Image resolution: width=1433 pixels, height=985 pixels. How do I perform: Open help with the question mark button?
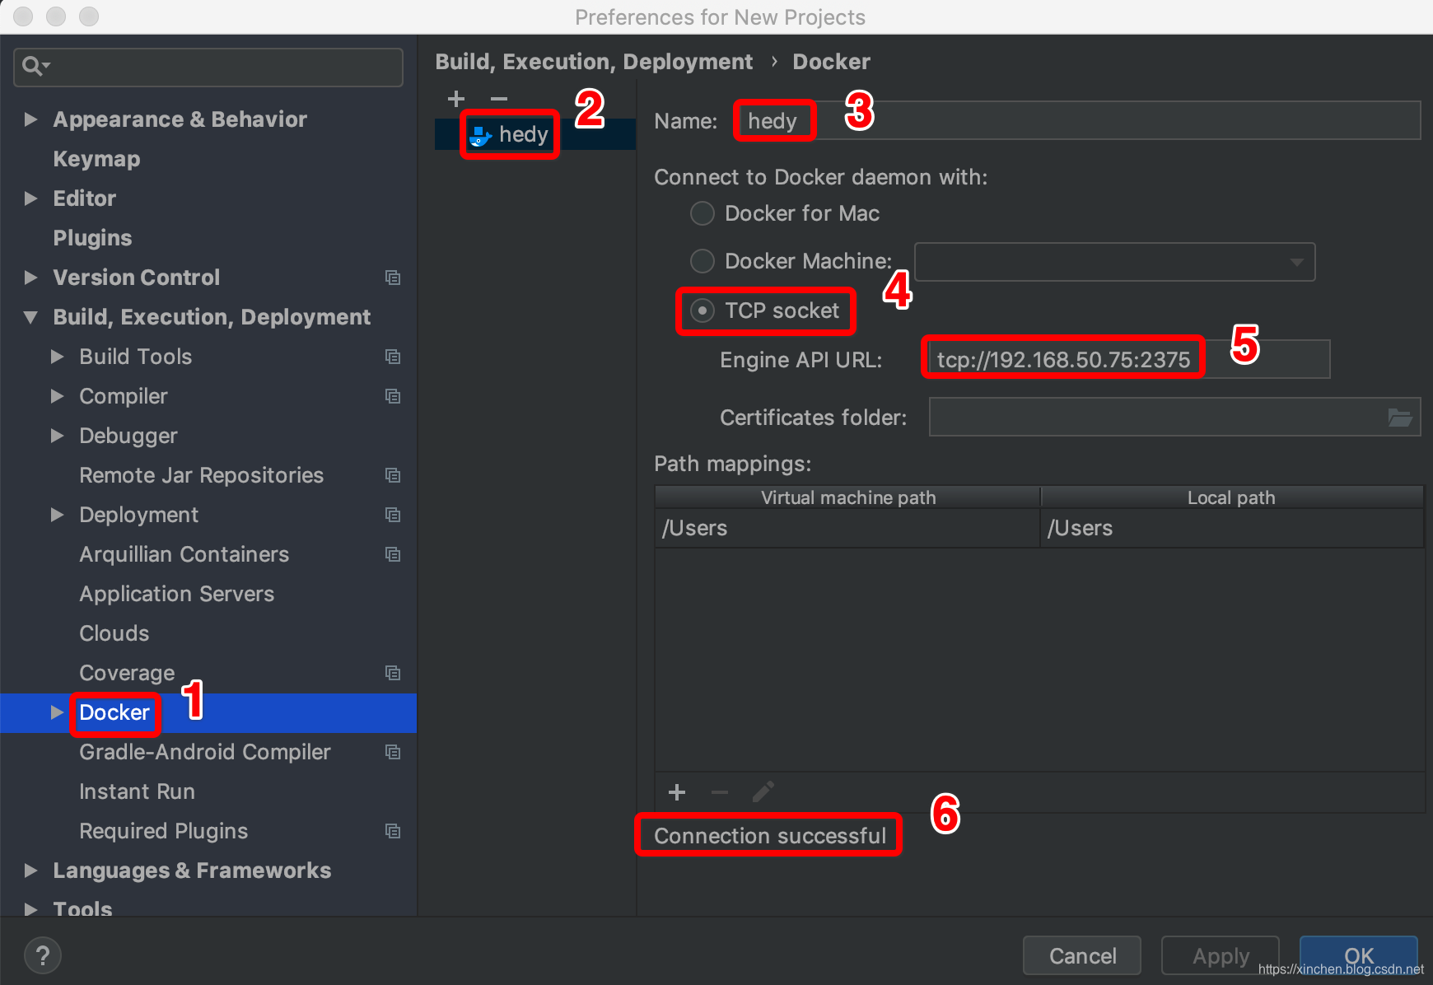pos(43,955)
